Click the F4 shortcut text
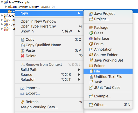Image resolution: width=138 pixels, height=113 pixels. pyautogui.click(x=80, y=26)
